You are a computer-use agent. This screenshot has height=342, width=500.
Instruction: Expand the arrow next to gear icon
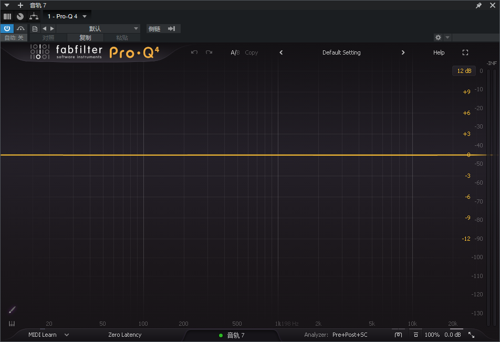click(x=447, y=38)
